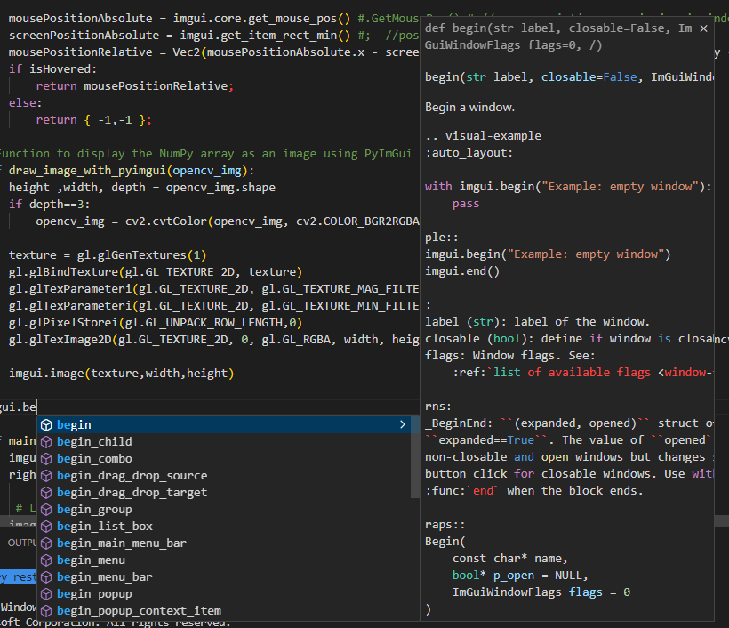Choose begin_combo from the suggestion list
The width and height of the screenshot is (729, 628).
[x=224, y=459]
